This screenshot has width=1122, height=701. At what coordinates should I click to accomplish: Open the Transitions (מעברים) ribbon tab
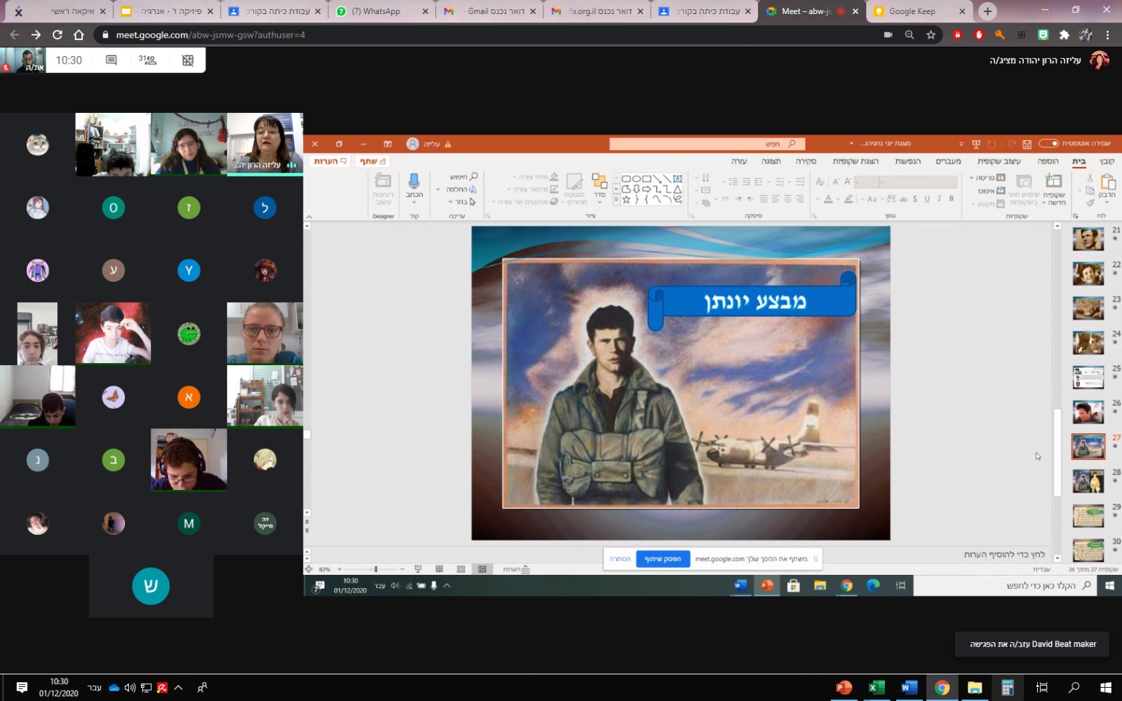pos(948,162)
